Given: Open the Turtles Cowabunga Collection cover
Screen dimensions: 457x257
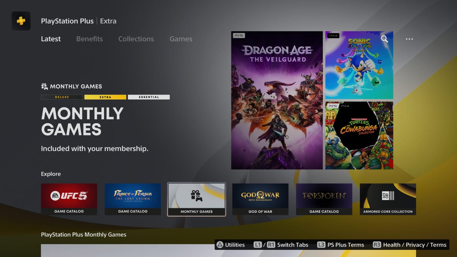Looking at the screenshot, I should pyautogui.click(x=359, y=136).
